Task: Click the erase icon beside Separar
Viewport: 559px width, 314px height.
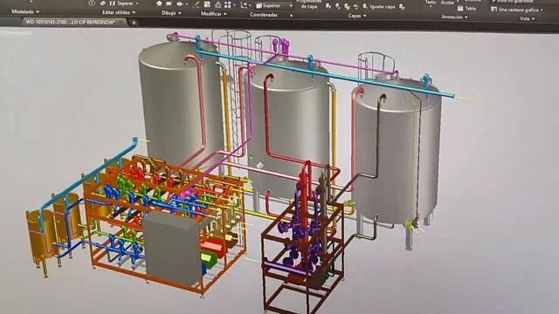Action: tap(103, 3)
